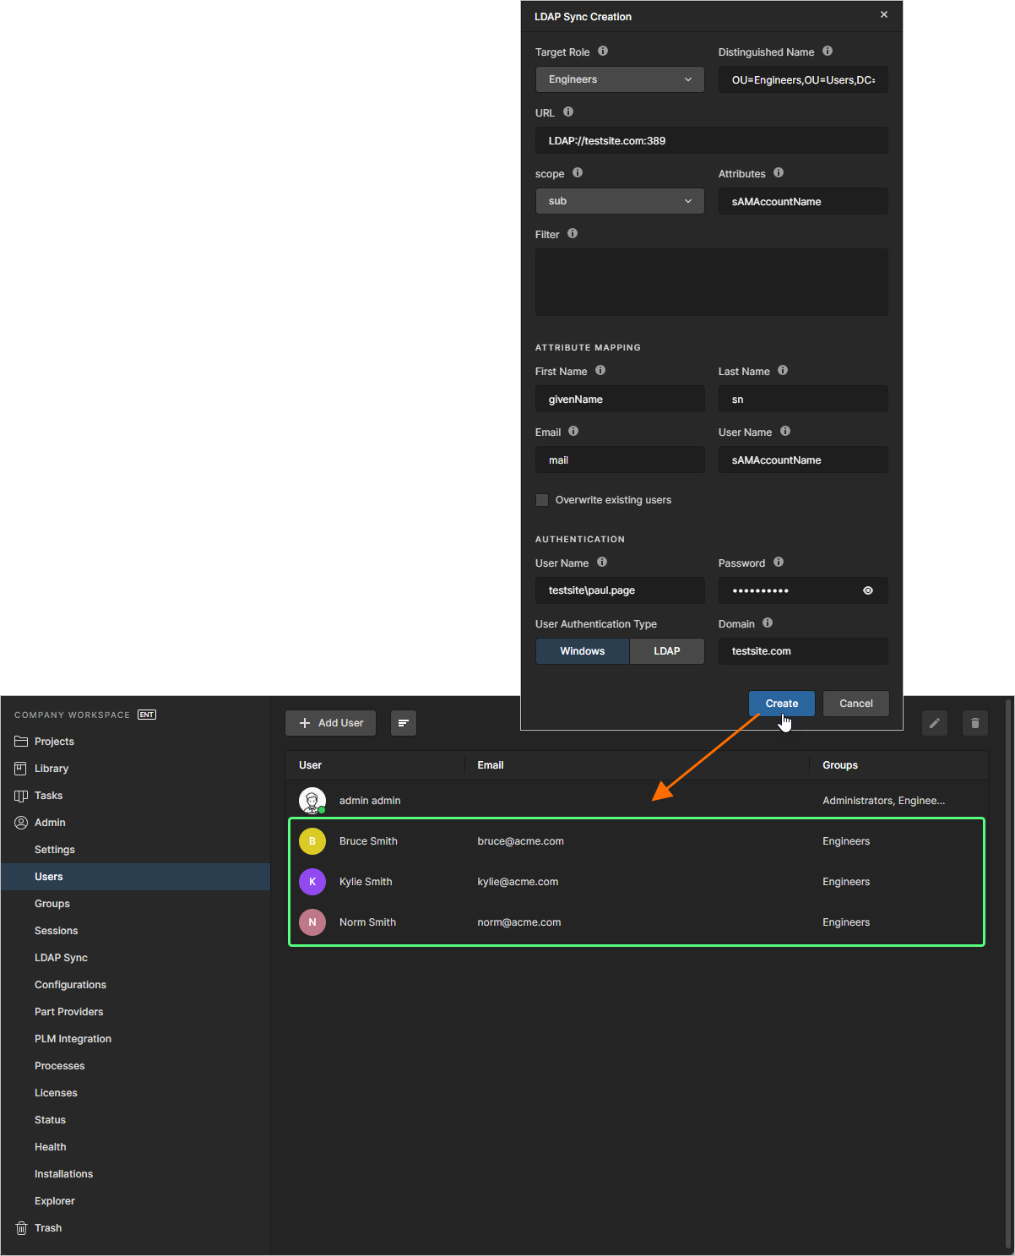This screenshot has width=1015, height=1256.
Task: Open the sort options icon beside Add User
Action: click(403, 723)
